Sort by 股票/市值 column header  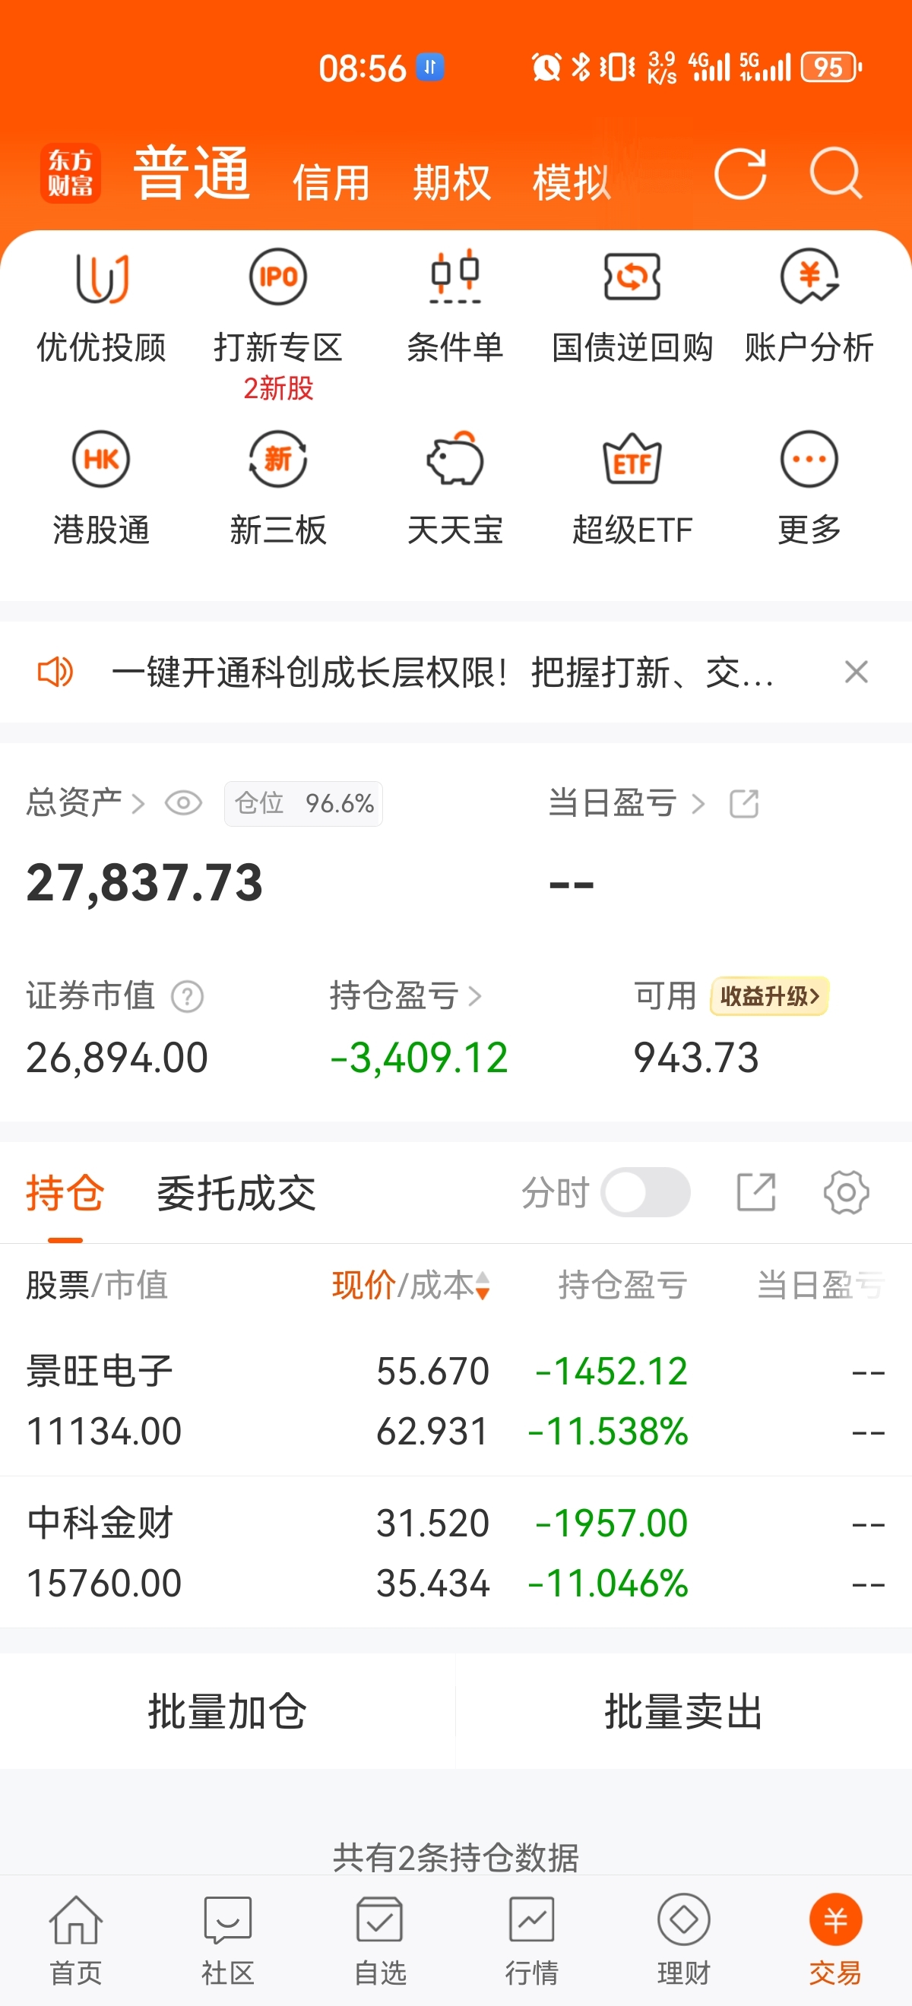(97, 1286)
